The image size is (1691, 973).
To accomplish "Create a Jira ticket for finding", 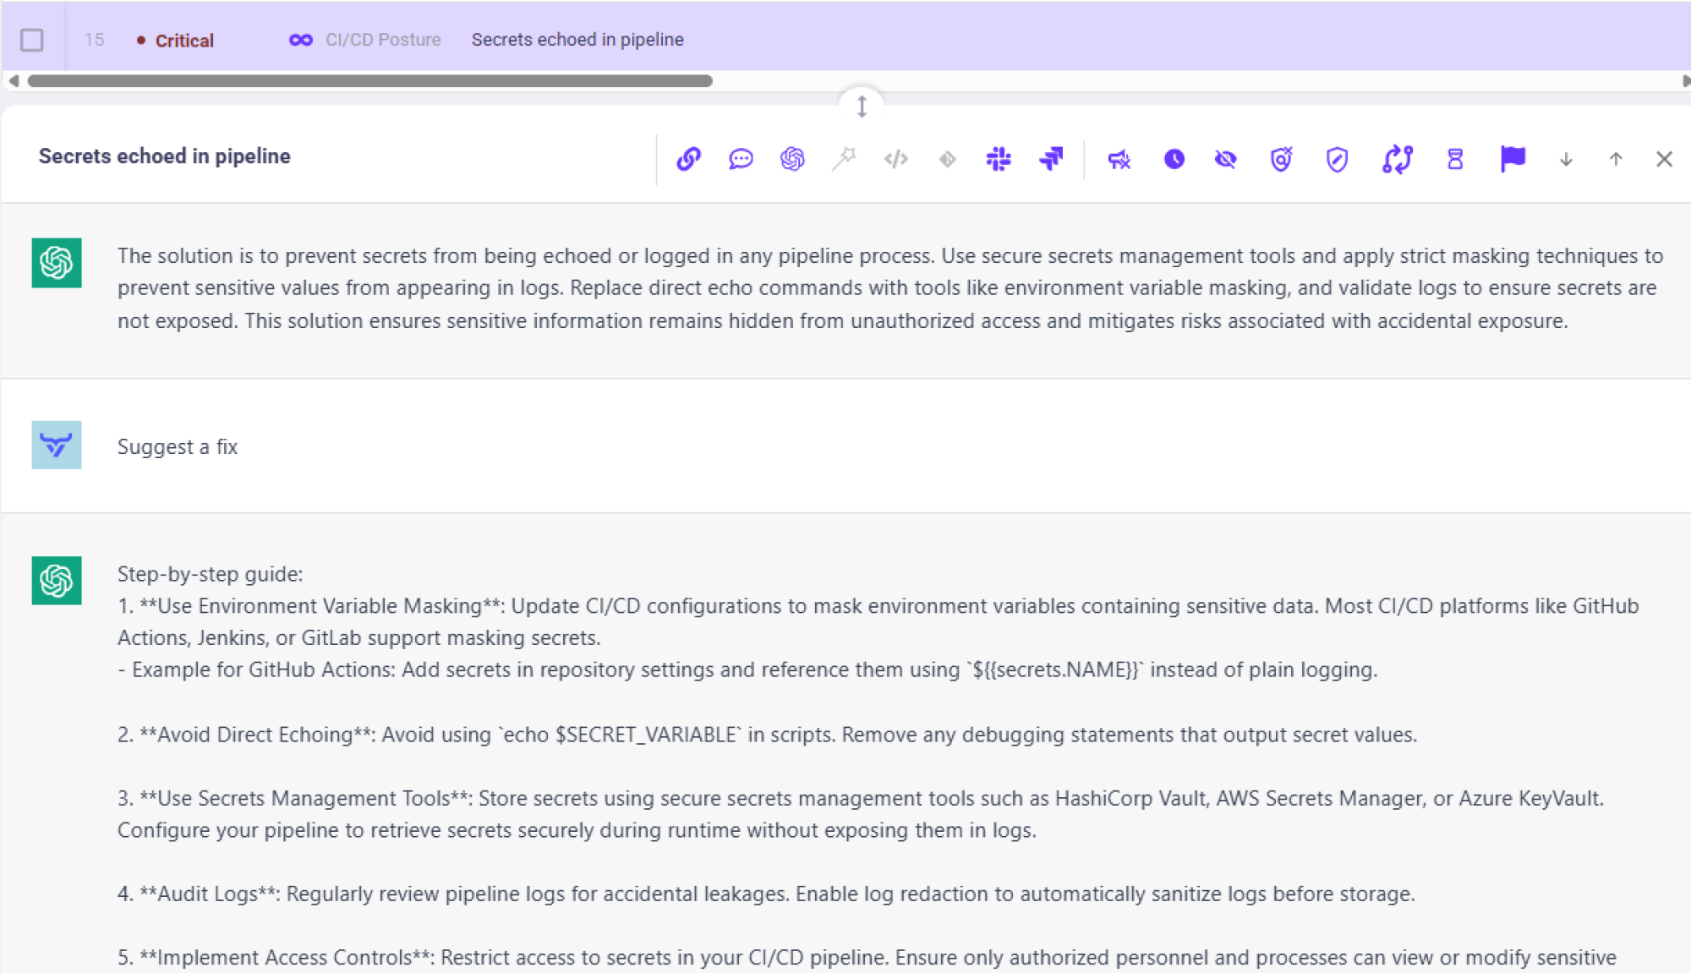I will [x=1051, y=159].
